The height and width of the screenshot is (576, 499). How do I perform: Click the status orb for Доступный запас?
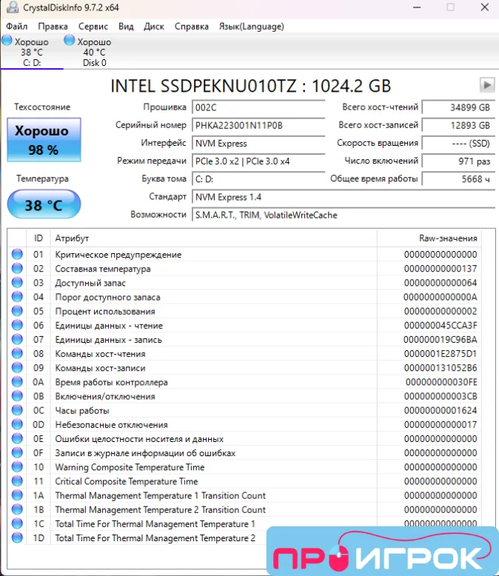pyautogui.click(x=17, y=283)
